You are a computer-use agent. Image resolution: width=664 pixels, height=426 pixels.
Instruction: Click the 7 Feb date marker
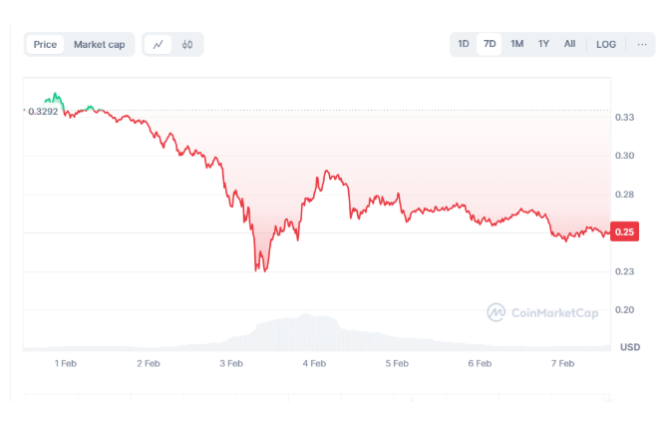562,364
